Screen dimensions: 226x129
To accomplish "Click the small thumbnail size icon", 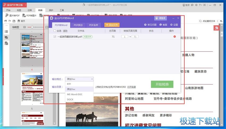I will (24, 27).
